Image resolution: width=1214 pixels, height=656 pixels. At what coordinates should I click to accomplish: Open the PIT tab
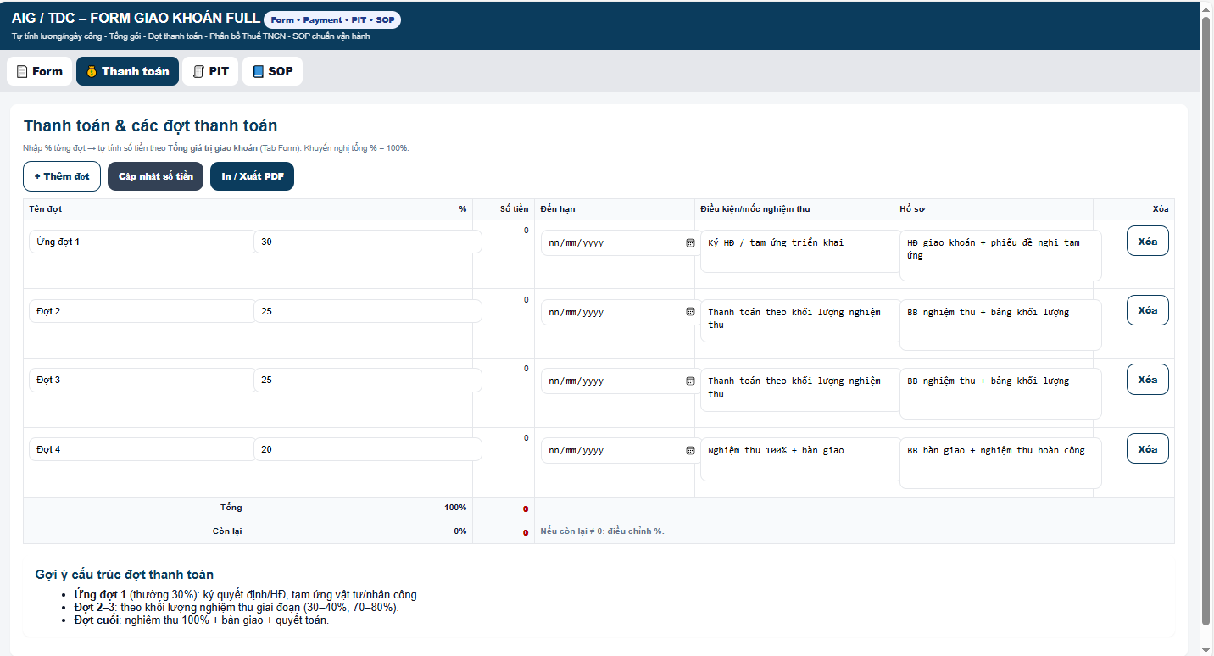pyautogui.click(x=210, y=71)
